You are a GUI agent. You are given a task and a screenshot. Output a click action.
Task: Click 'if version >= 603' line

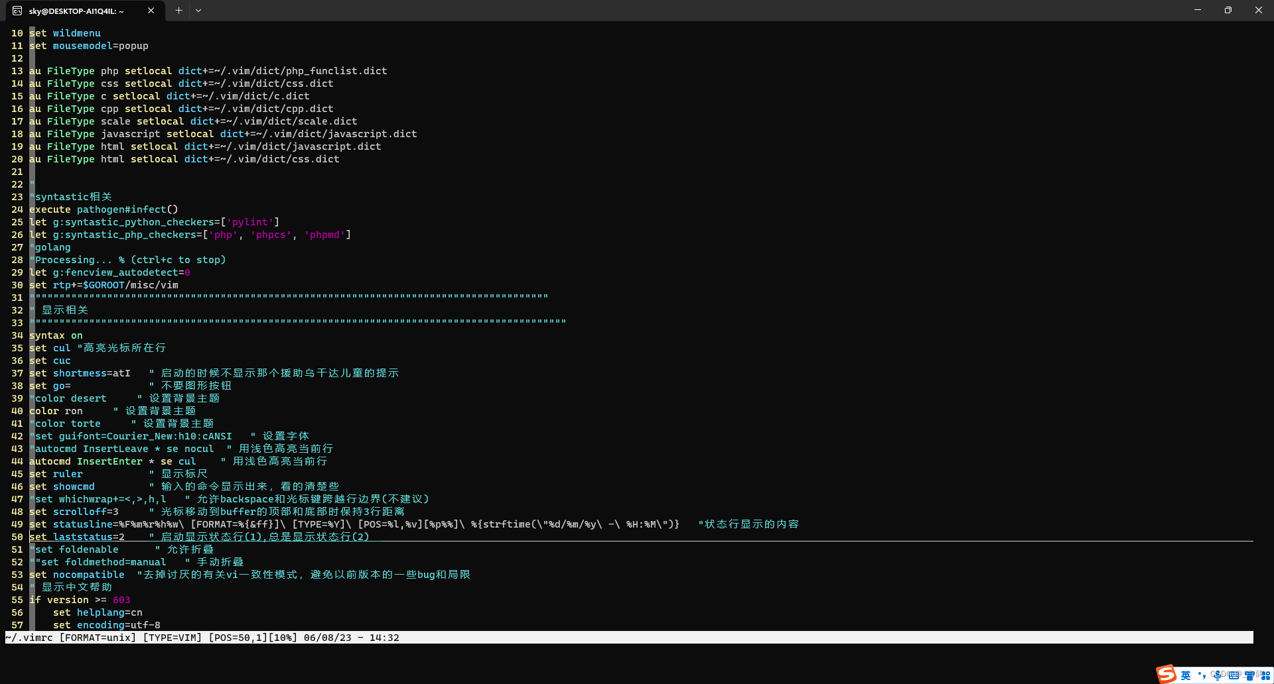(80, 600)
